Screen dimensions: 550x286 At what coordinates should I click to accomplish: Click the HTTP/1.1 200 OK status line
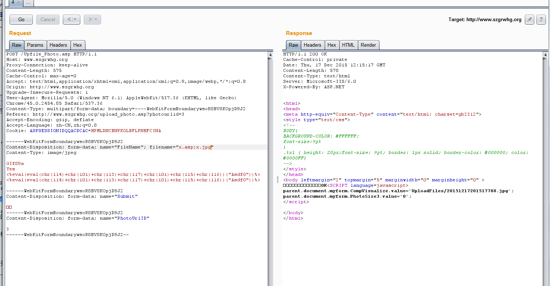tap(305, 54)
